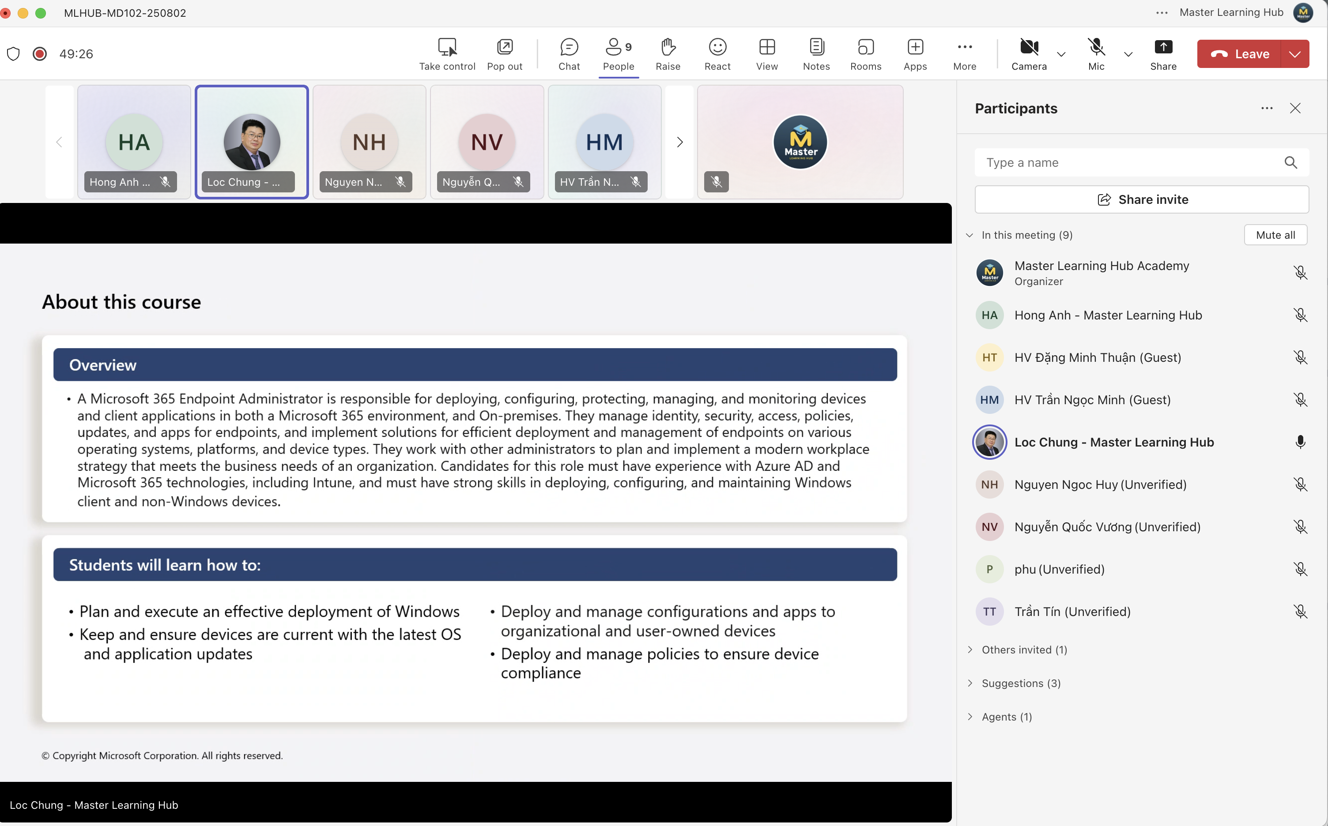Go to the next participant tiles
1328x826 pixels.
pyautogui.click(x=680, y=142)
